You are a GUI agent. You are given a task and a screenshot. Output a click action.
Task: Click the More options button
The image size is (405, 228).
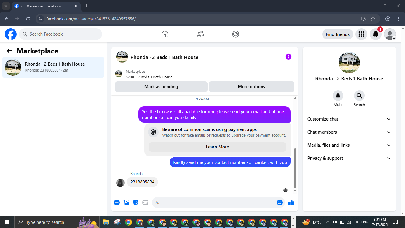coord(251,87)
